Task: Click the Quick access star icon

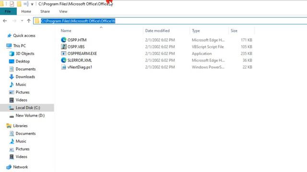Action: (9, 35)
